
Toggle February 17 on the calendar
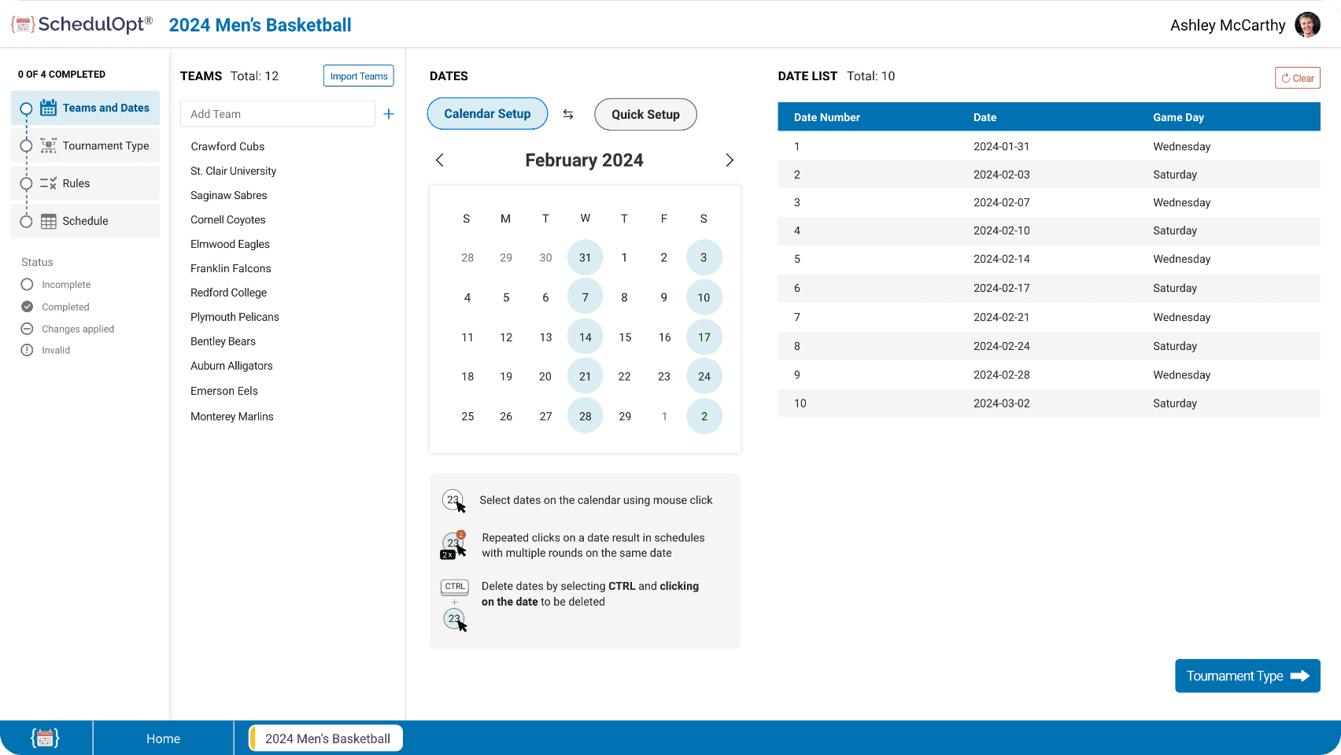704,337
